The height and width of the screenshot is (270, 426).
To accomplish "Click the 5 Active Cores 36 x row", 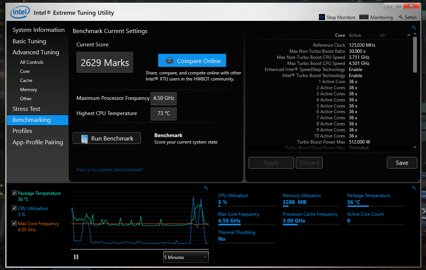I will pyautogui.click(x=337, y=106).
